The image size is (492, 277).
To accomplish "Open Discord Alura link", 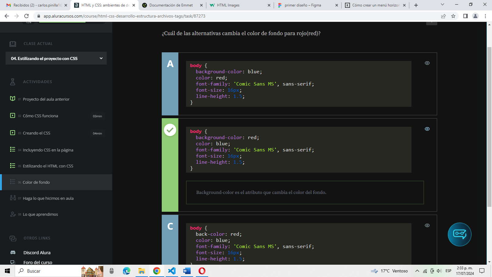I will (x=37, y=253).
